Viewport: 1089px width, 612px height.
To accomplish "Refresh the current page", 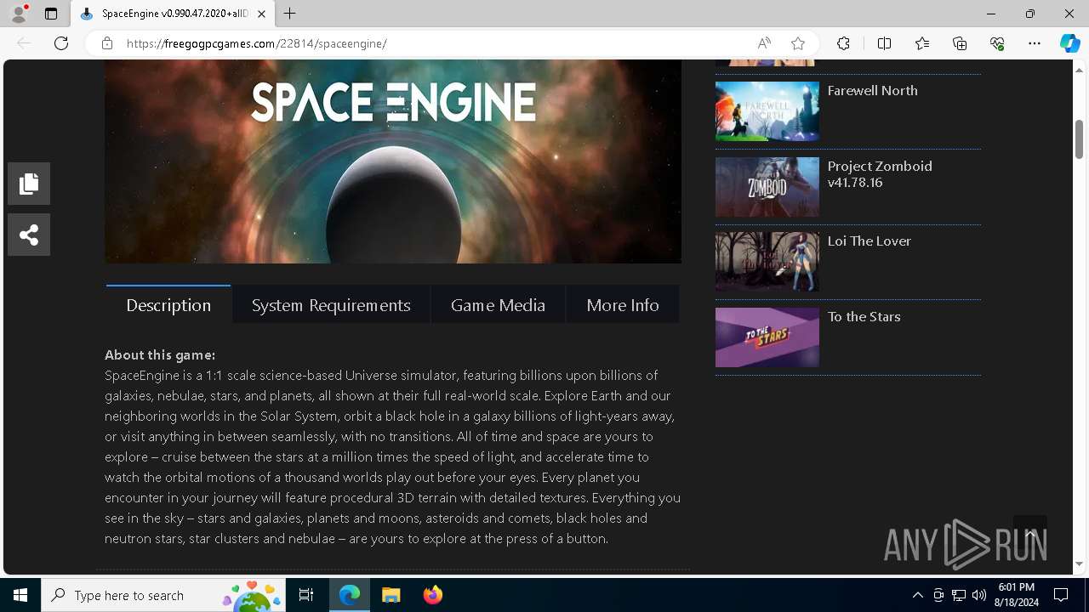I will [x=61, y=43].
